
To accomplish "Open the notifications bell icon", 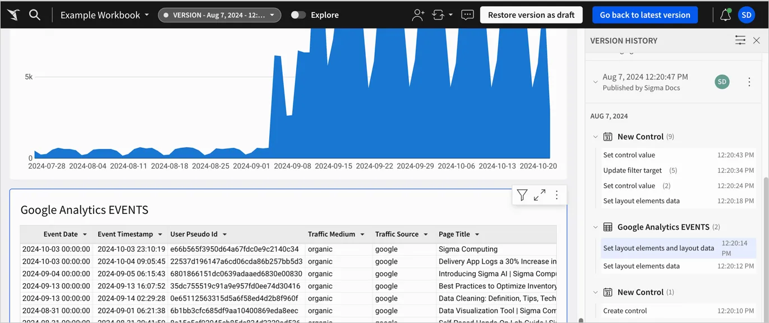I will [x=726, y=15].
